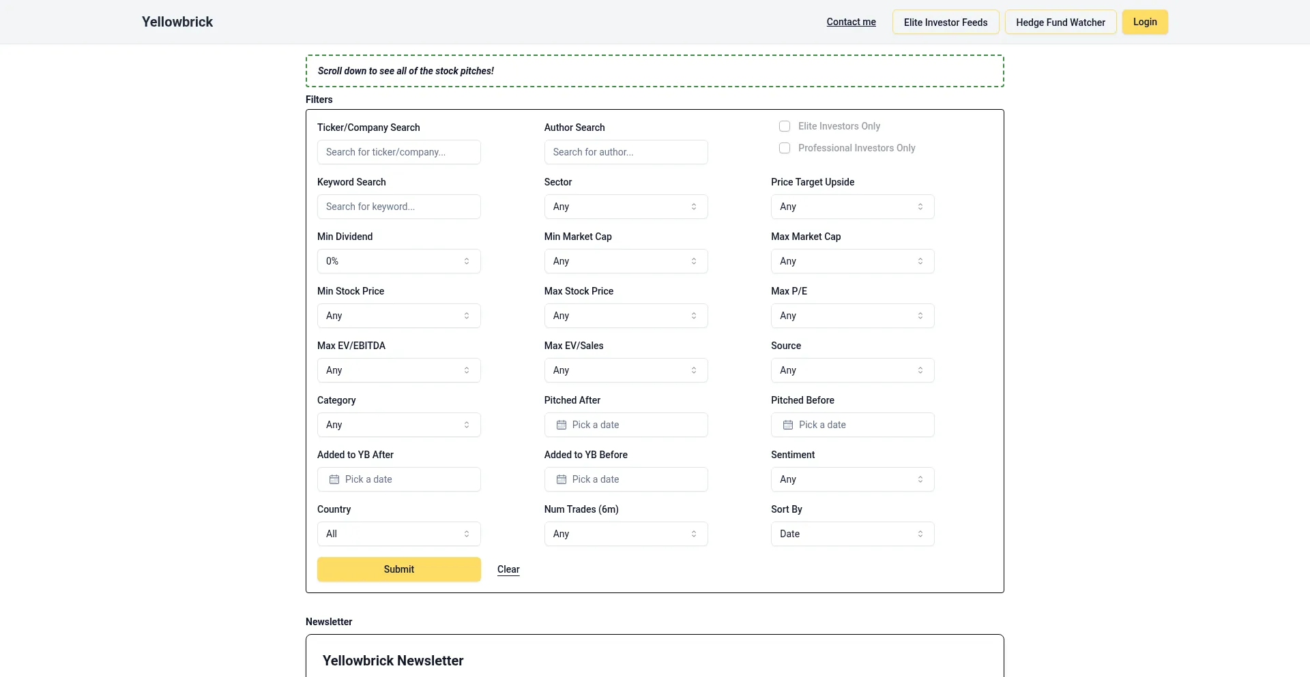Click the chevron icon on Sector dropdown
Screen dimensions: 1310x677
click(694, 207)
